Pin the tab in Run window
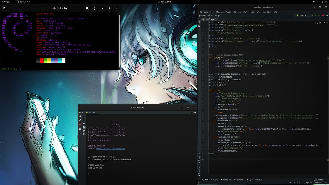Image resolution: width=329 pixels, height=185 pixels. pyautogui.click(x=80, y=133)
